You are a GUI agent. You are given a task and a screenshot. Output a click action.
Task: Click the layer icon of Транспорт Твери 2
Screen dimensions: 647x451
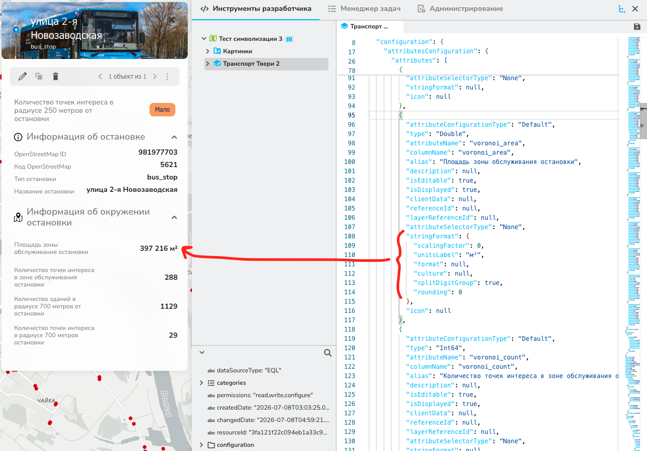(217, 64)
